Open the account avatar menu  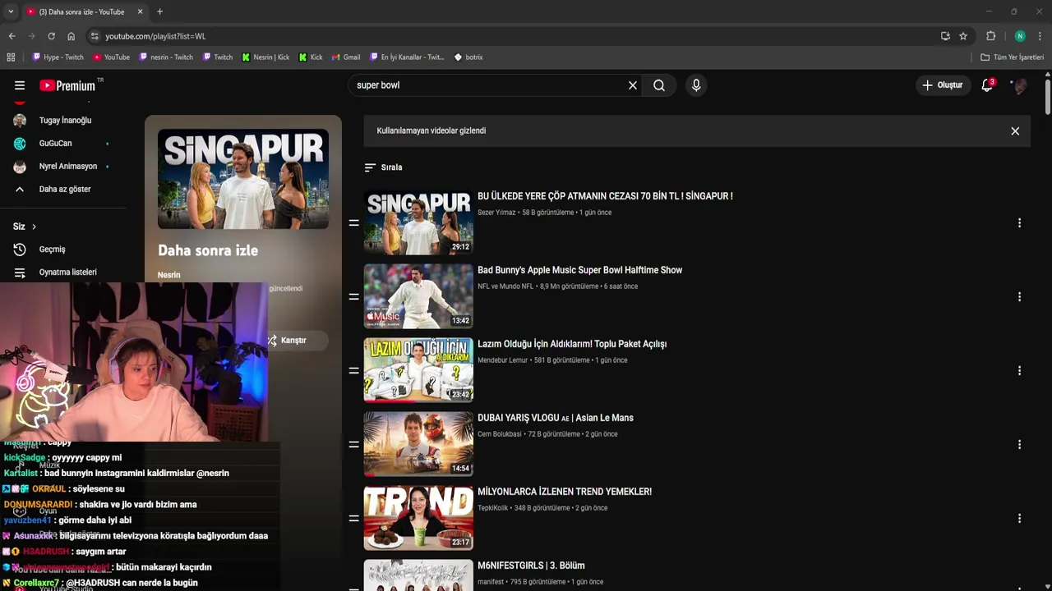(x=1019, y=85)
